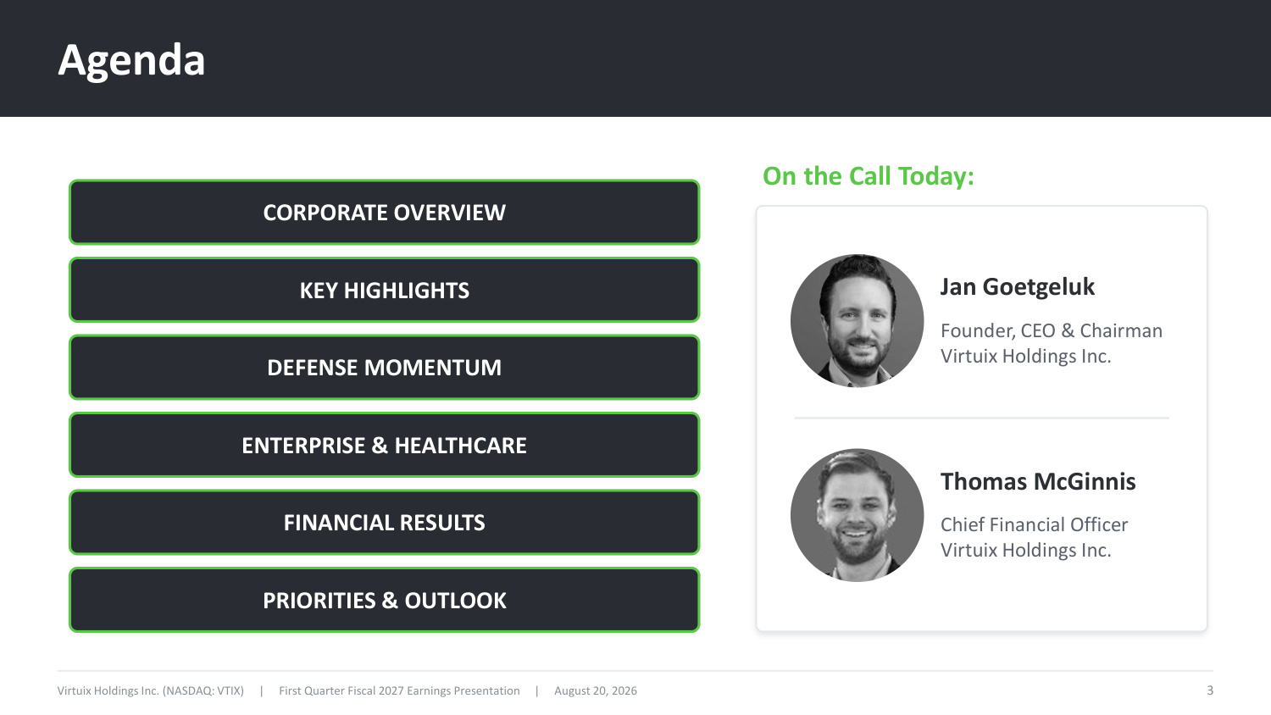1271x715 pixels.
Task: Click the slide page number 3
Action: pyautogui.click(x=1210, y=690)
